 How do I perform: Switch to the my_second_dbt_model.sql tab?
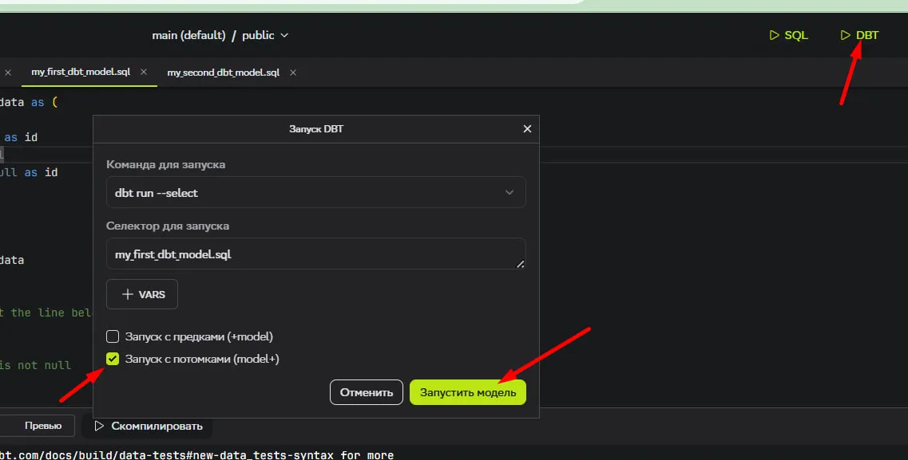coord(223,73)
